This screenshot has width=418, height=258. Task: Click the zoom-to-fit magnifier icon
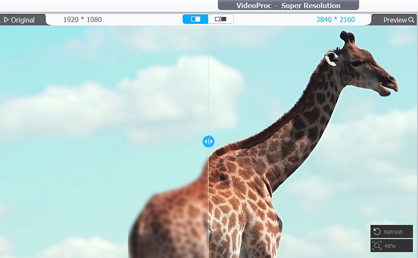(377, 246)
